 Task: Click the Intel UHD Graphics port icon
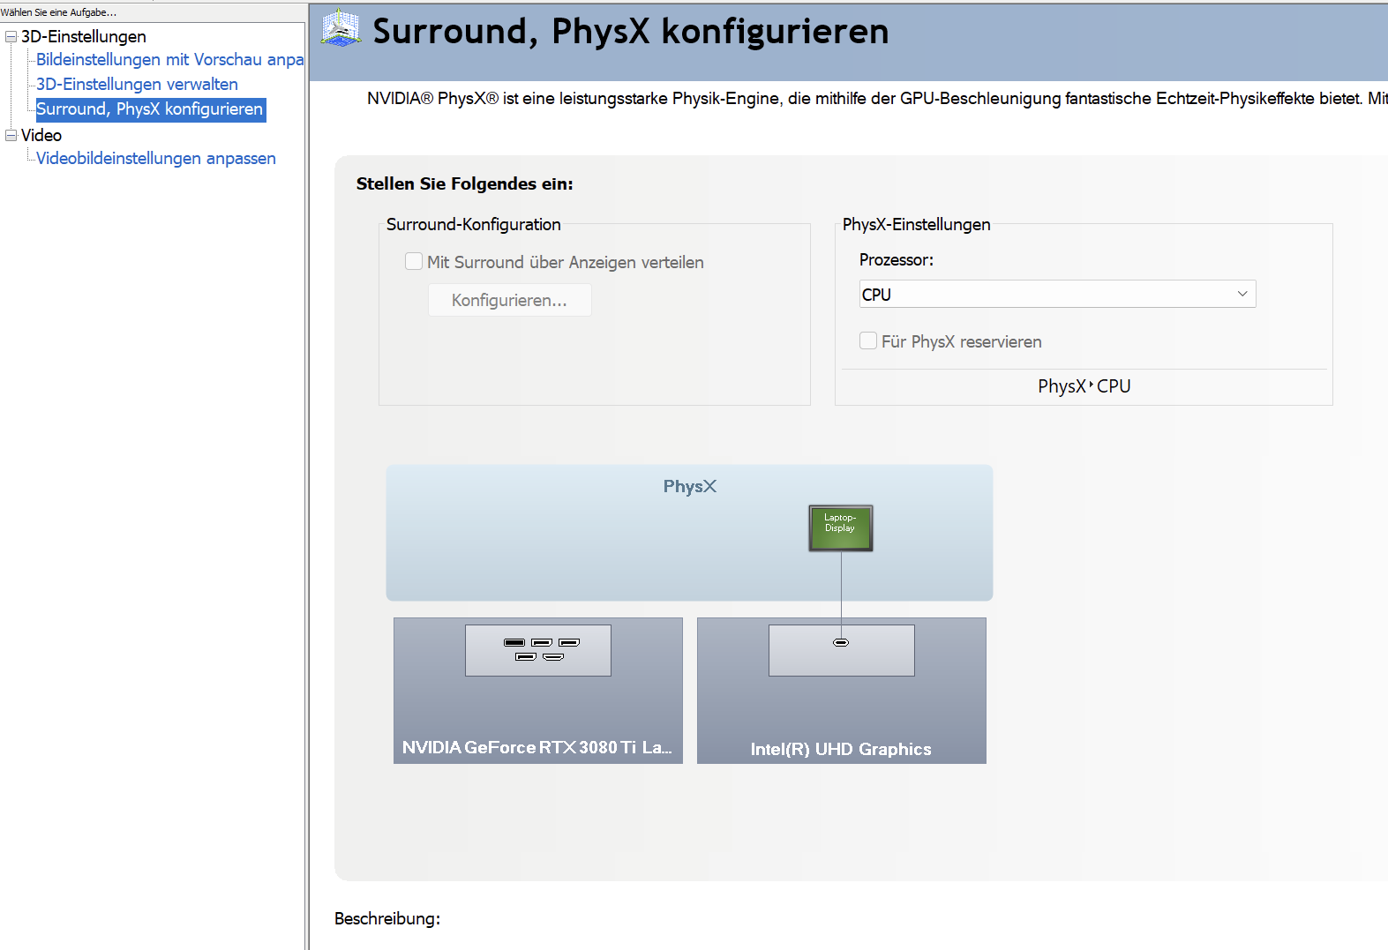(841, 642)
